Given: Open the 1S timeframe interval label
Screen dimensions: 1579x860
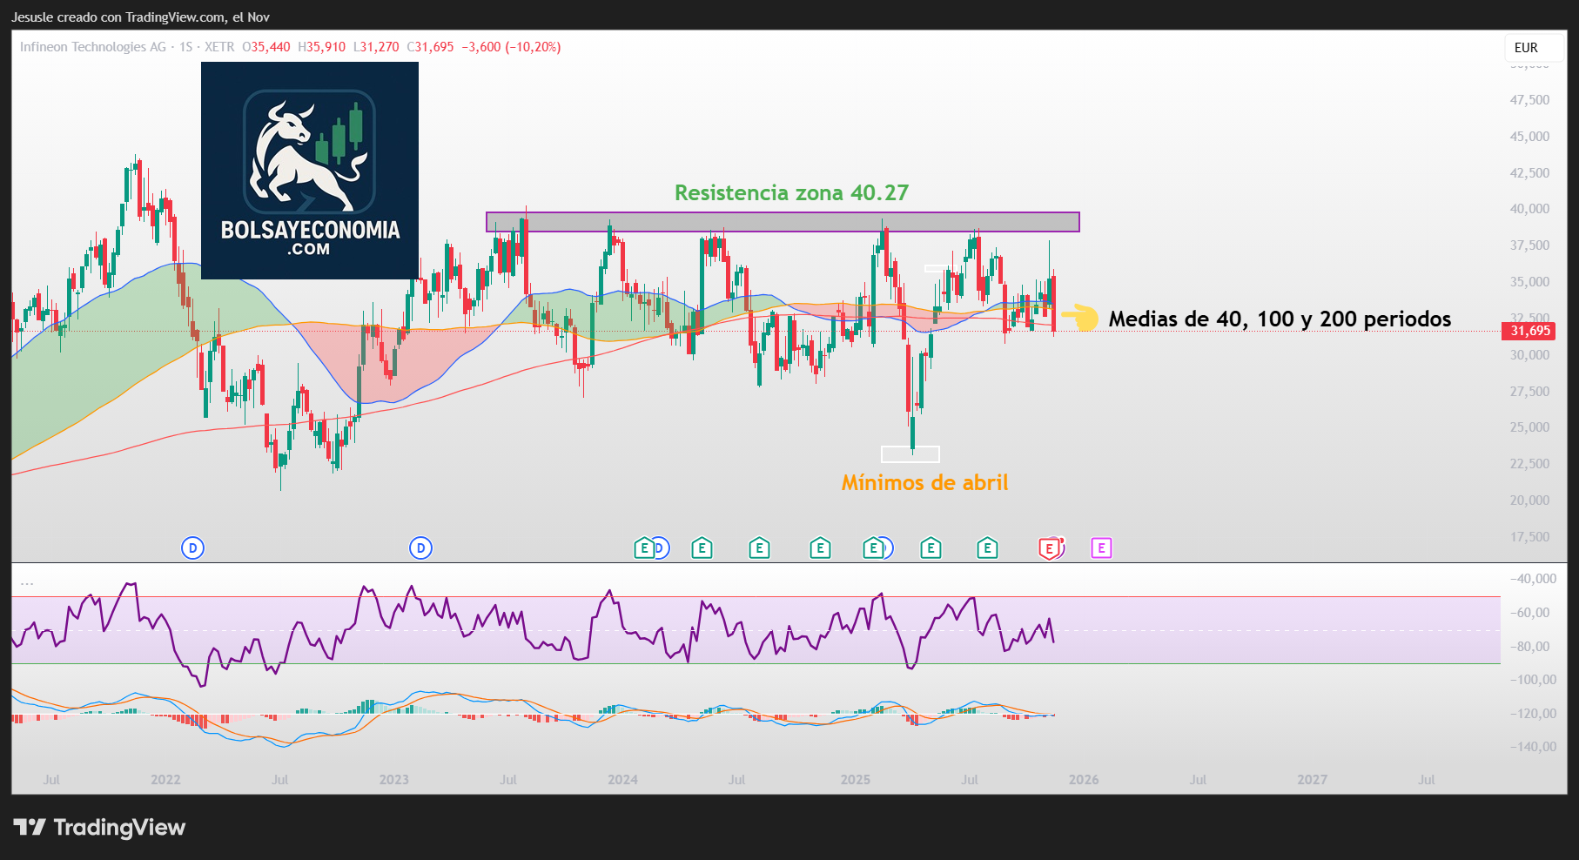Looking at the screenshot, I should (185, 47).
